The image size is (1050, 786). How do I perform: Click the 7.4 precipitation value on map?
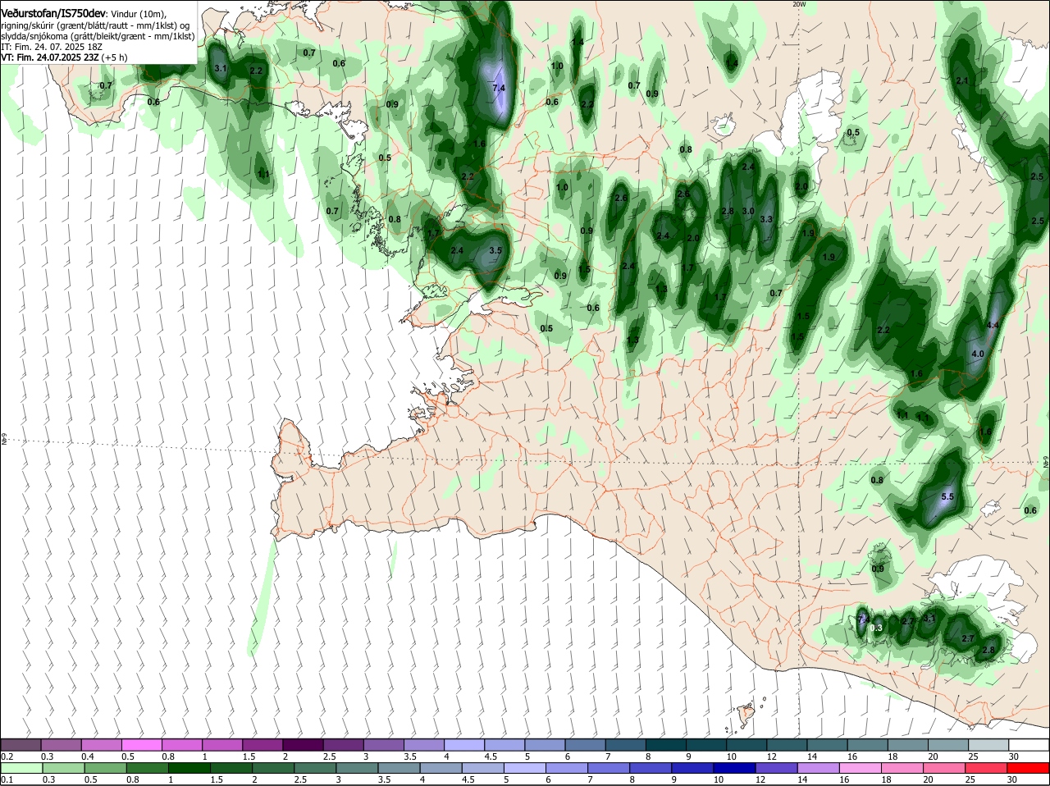pyautogui.click(x=499, y=88)
